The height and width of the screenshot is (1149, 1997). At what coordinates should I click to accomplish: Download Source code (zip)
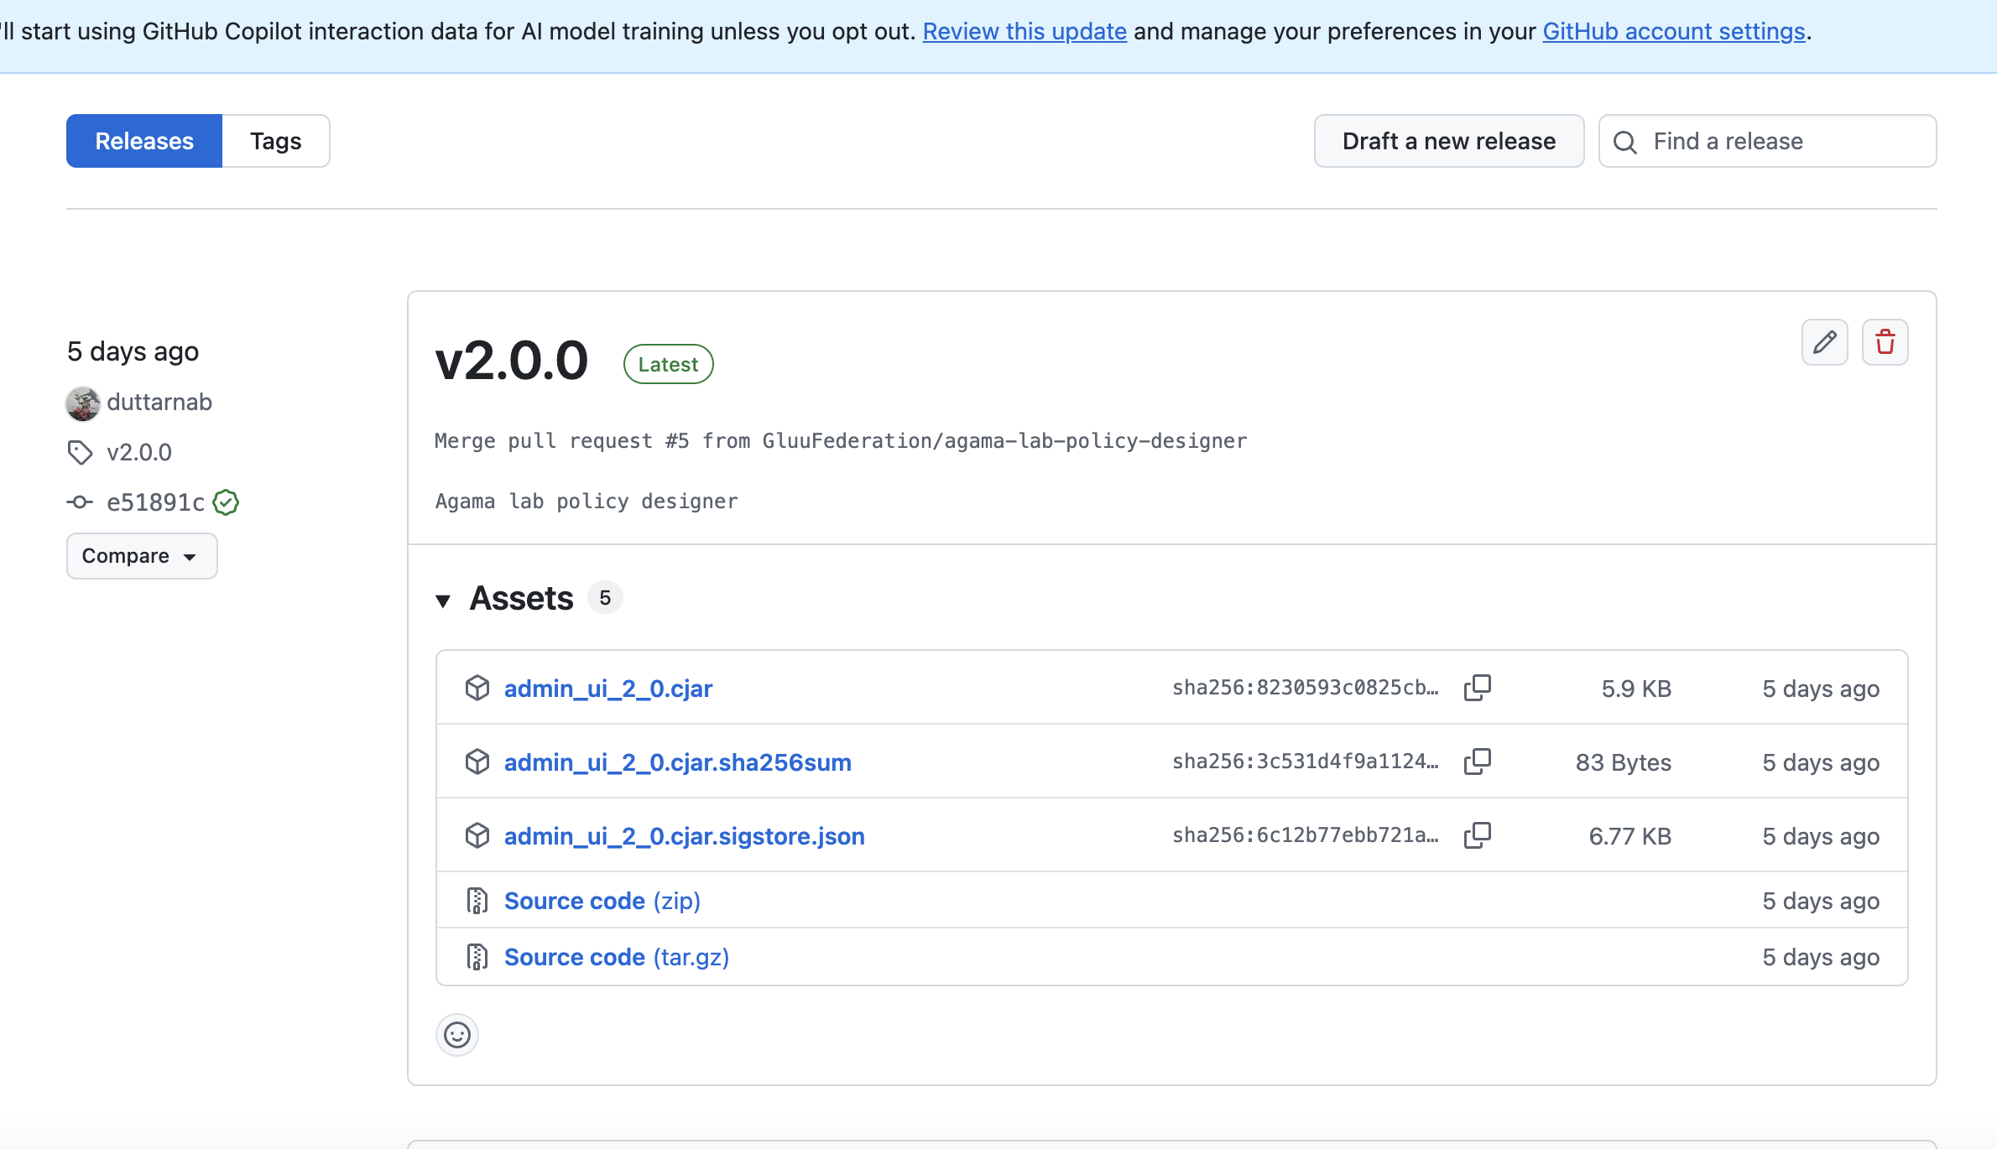(602, 901)
